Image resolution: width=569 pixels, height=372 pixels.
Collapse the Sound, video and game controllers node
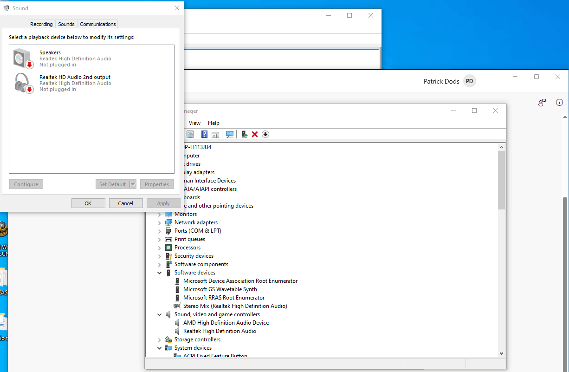click(160, 314)
